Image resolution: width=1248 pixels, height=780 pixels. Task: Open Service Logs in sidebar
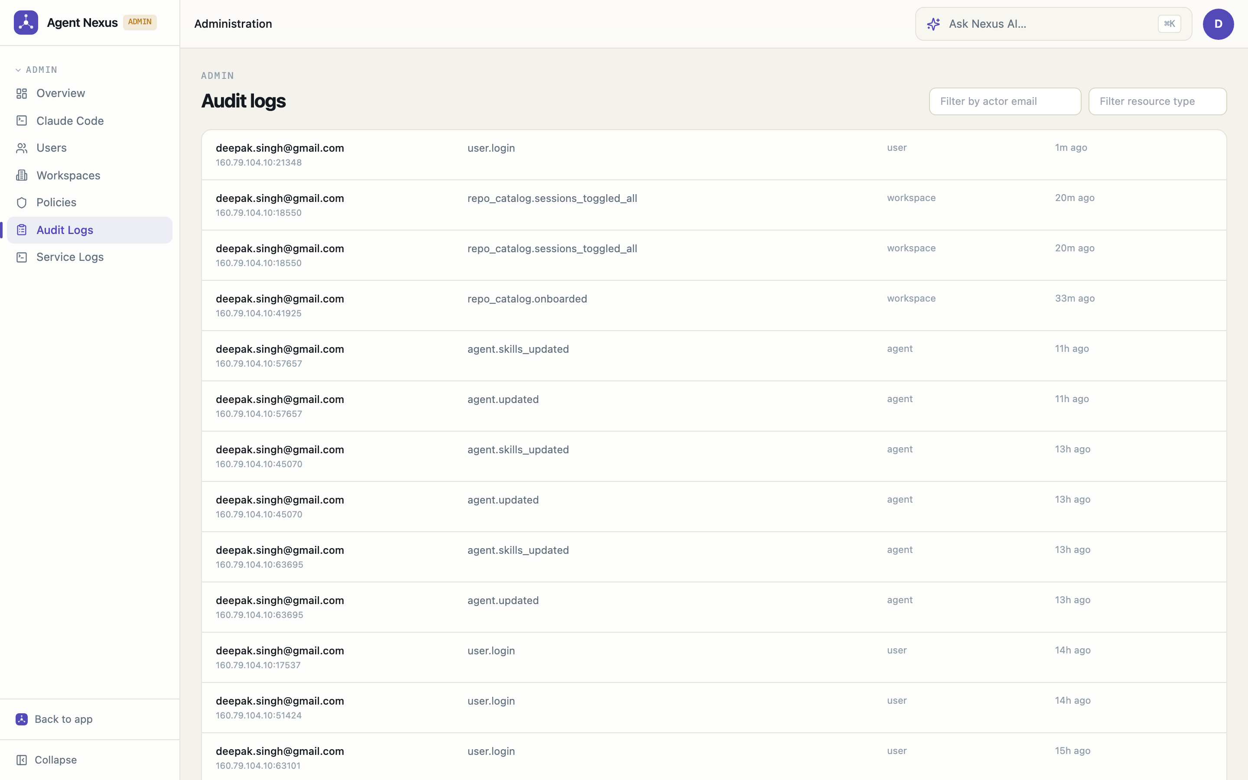pyautogui.click(x=90, y=257)
